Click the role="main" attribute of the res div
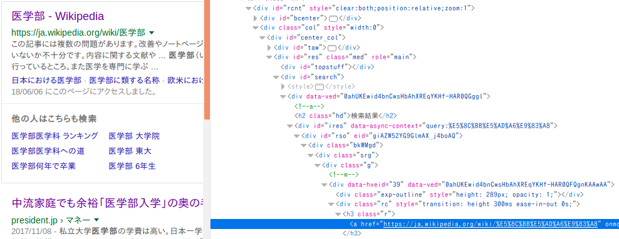619x239 pixels. (392, 57)
